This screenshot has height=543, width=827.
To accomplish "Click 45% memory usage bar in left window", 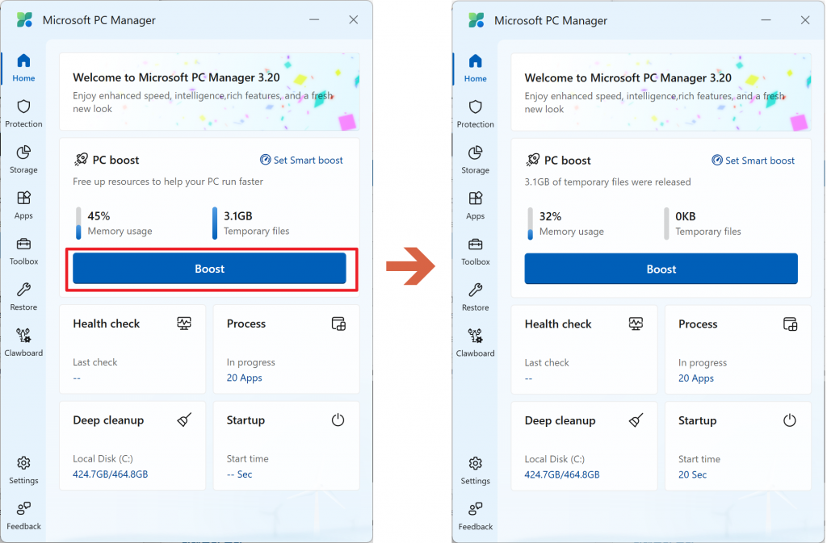I will pyautogui.click(x=78, y=223).
